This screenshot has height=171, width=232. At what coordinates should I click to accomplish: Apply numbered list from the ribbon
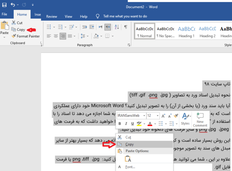[x=60, y=27]
